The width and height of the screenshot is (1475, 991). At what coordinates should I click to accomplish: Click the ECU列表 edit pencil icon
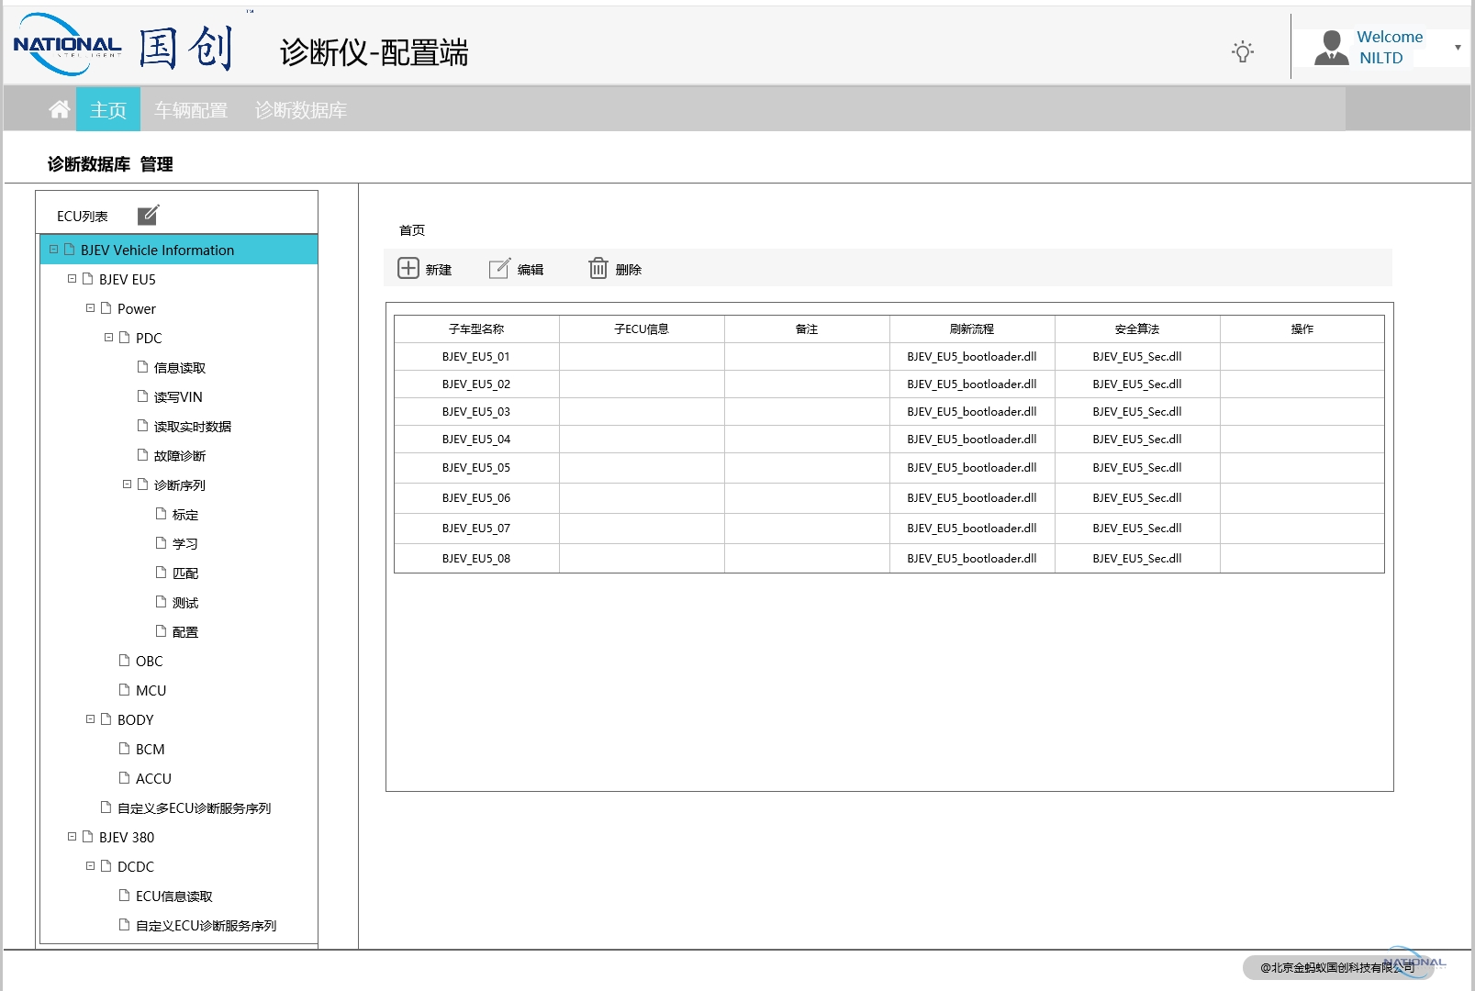148,216
